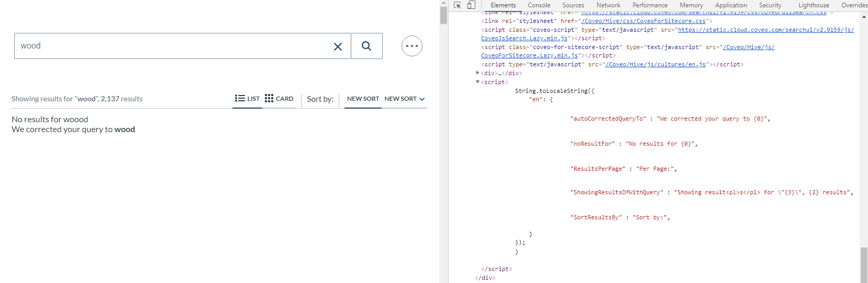The height and width of the screenshot is (283, 868).
Task: Open the Memory tab
Action: point(692,5)
